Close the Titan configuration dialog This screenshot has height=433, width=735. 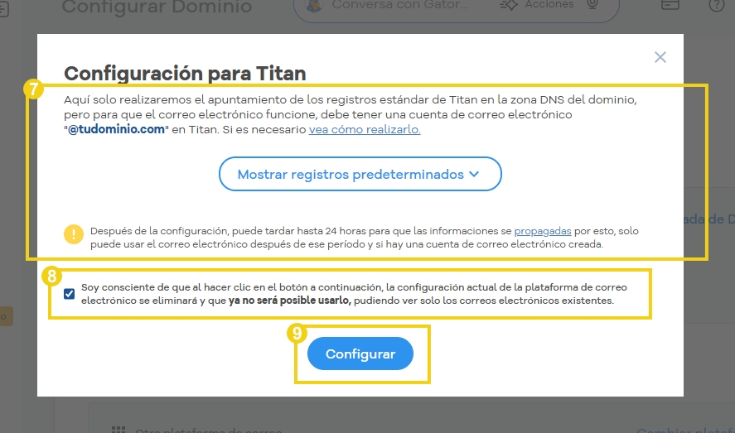point(660,57)
